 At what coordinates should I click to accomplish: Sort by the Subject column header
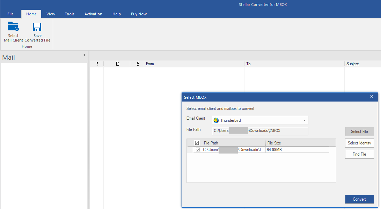(363, 64)
